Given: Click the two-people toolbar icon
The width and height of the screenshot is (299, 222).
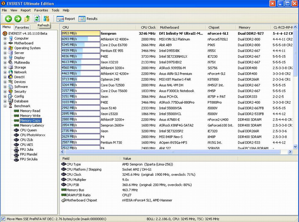Looking at the screenshot, I should tap(46, 19).
